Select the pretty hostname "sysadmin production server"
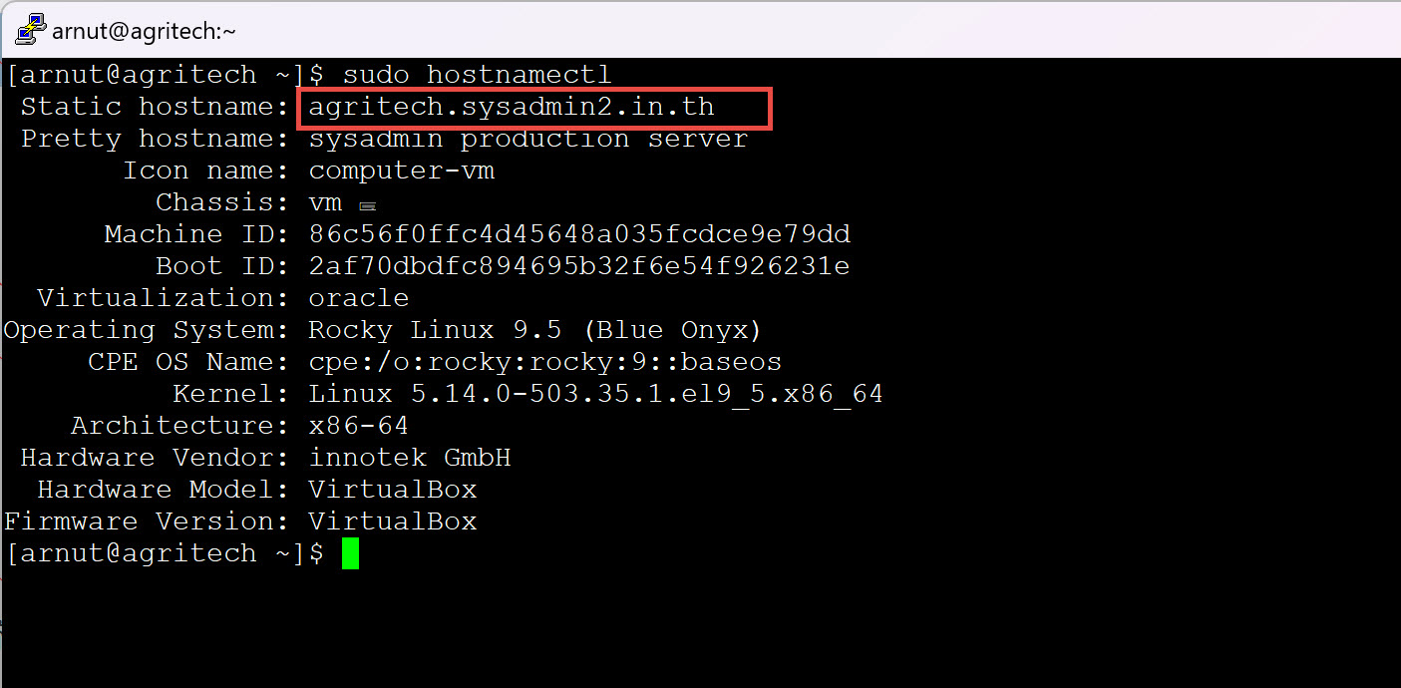 (528, 139)
